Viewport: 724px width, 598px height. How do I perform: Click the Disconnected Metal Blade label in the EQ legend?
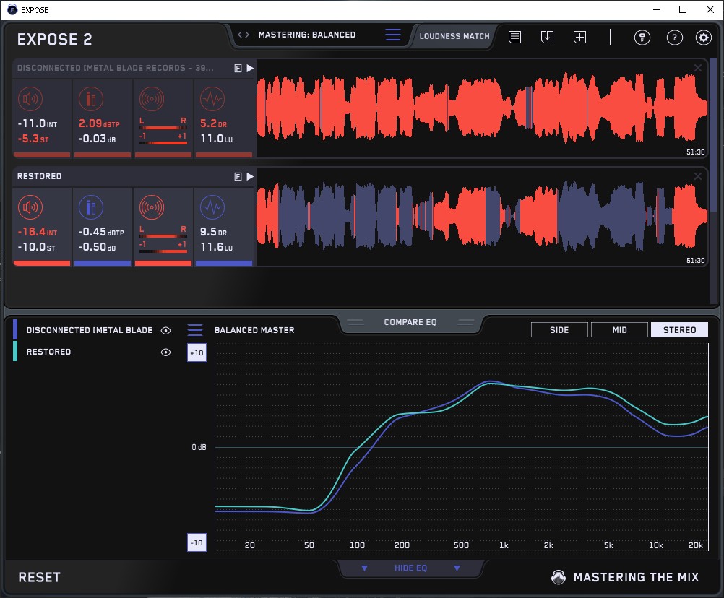click(x=89, y=330)
